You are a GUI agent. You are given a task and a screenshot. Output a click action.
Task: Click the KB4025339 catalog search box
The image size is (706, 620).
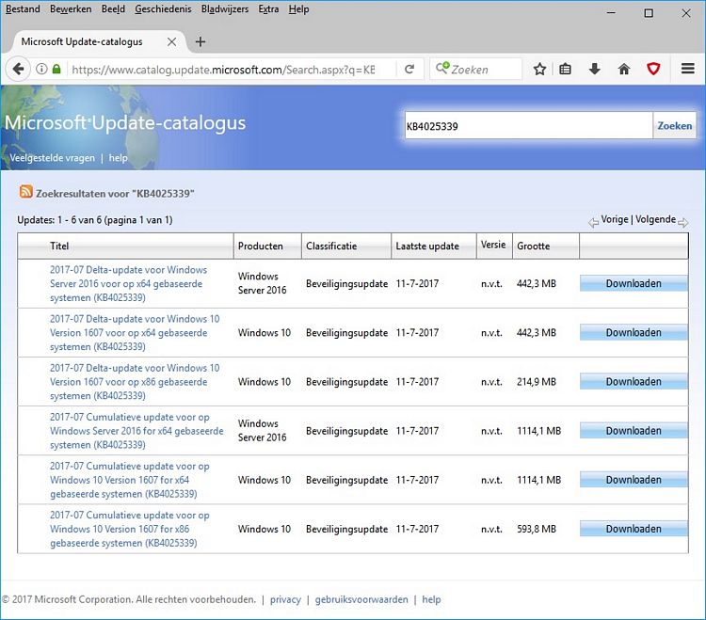click(x=529, y=125)
